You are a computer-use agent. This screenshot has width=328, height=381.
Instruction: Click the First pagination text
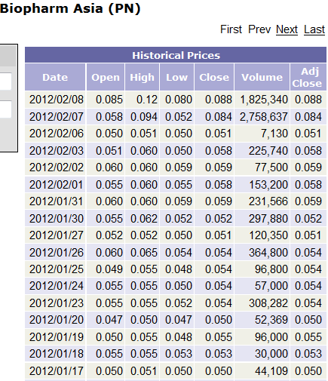pos(231,29)
